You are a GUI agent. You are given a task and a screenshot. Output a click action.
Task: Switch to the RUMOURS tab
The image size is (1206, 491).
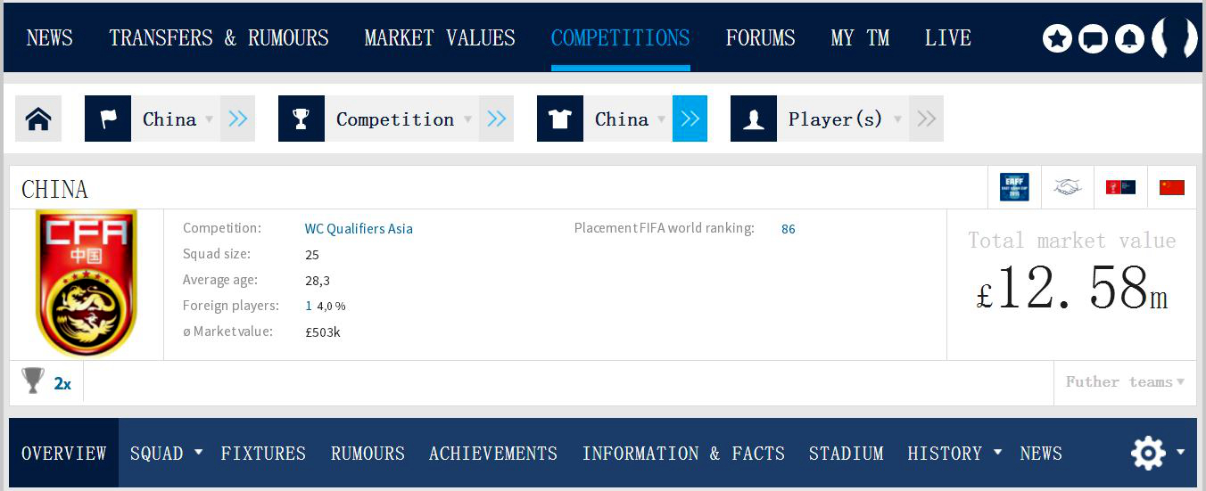click(x=368, y=453)
